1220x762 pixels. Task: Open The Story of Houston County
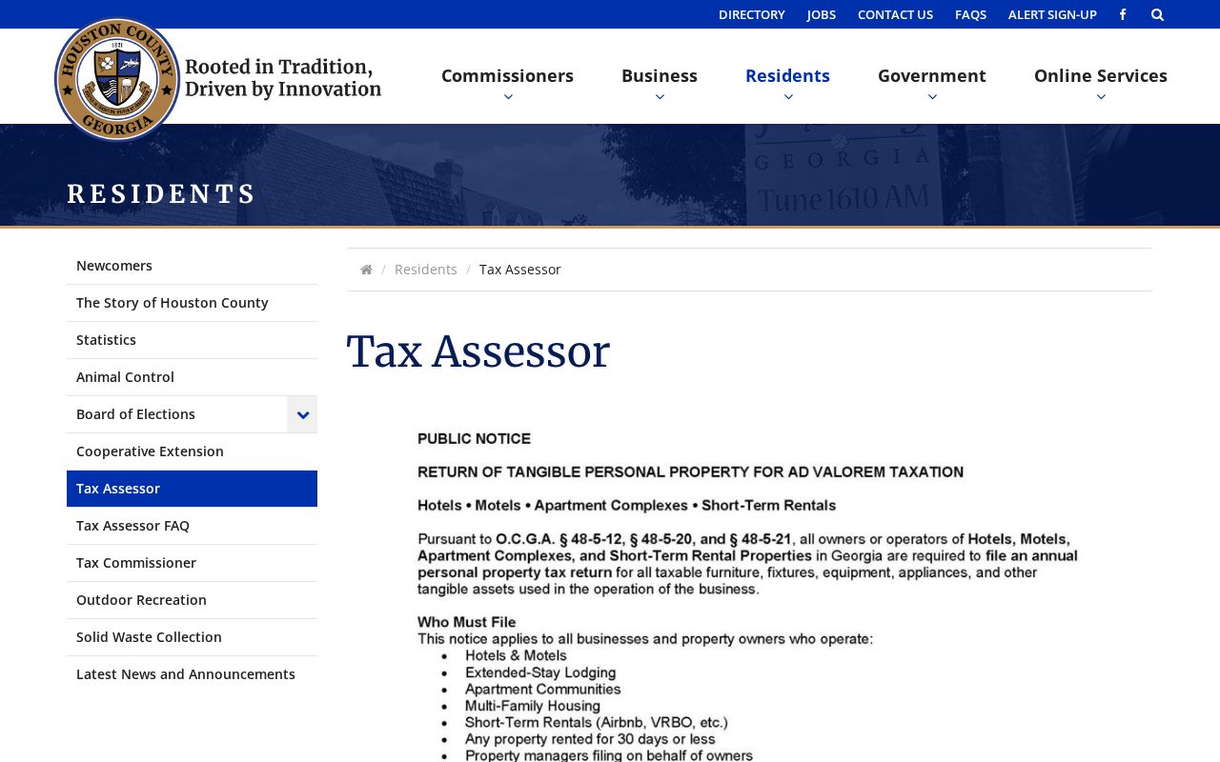tap(192, 303)
